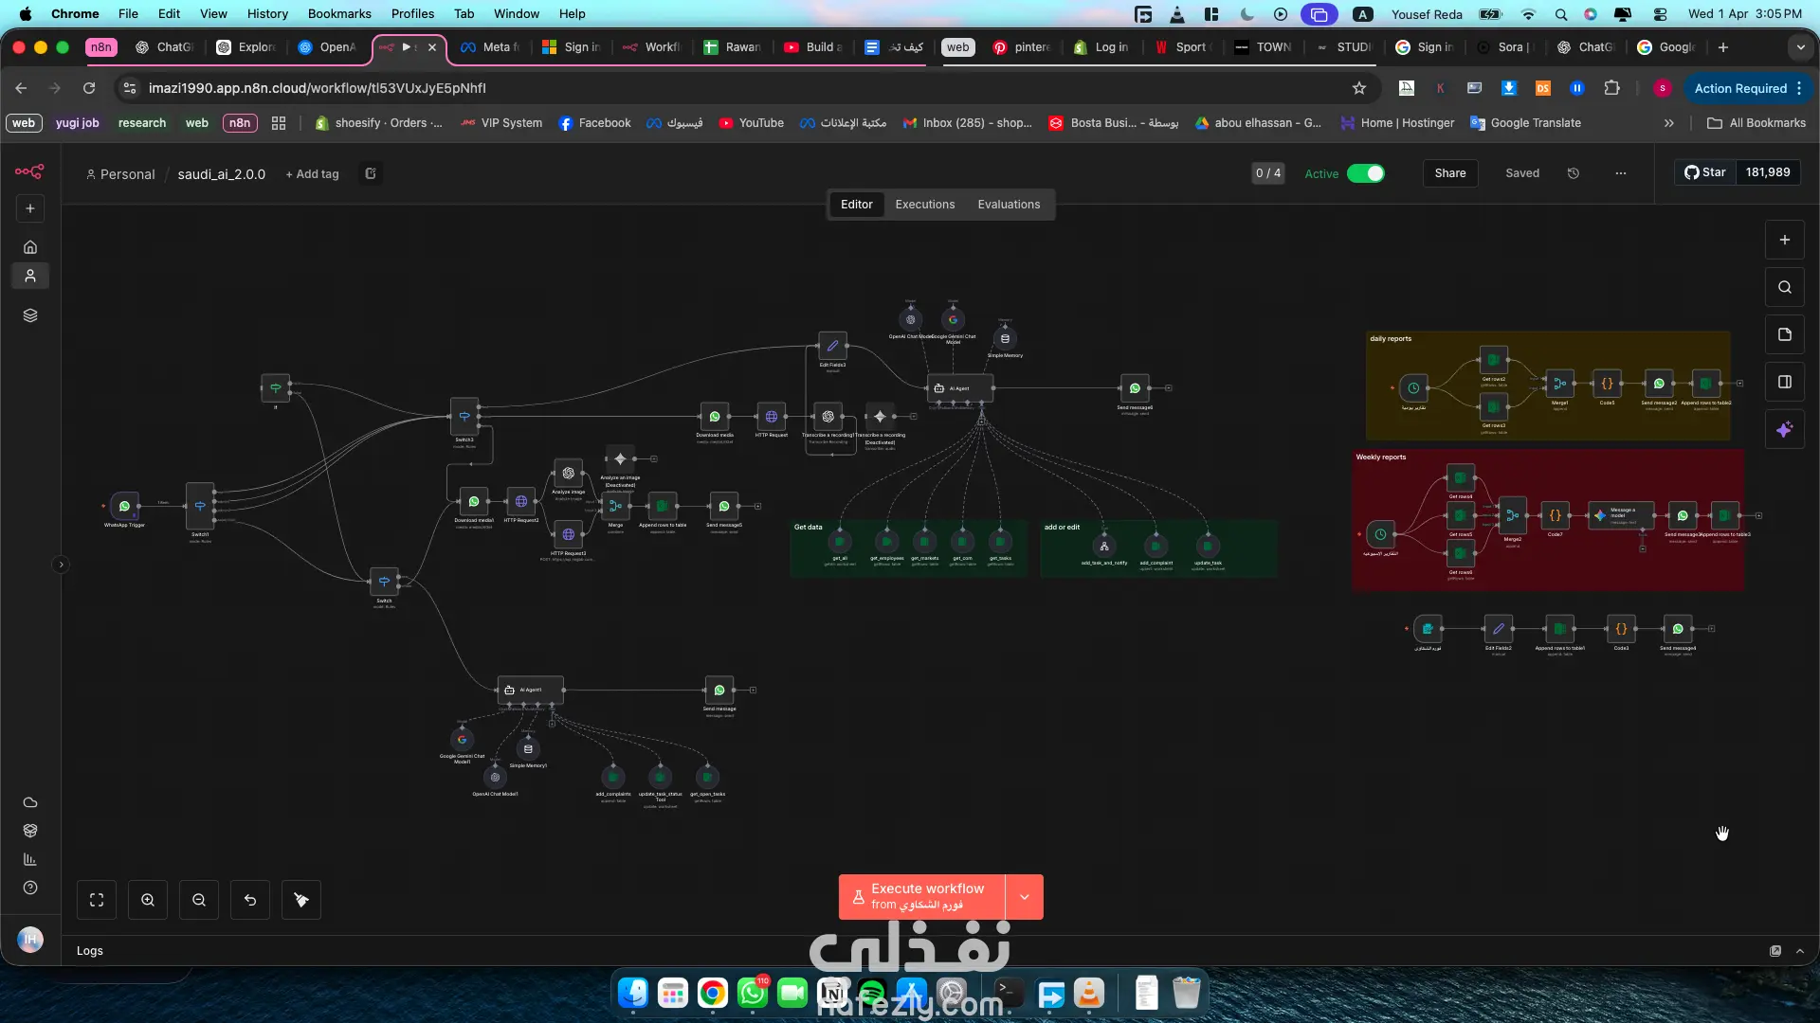This screenshot has height=1023, width=1820.
Task: Open the canvas search magnifier icon
Action: [x=1785, y=287]
